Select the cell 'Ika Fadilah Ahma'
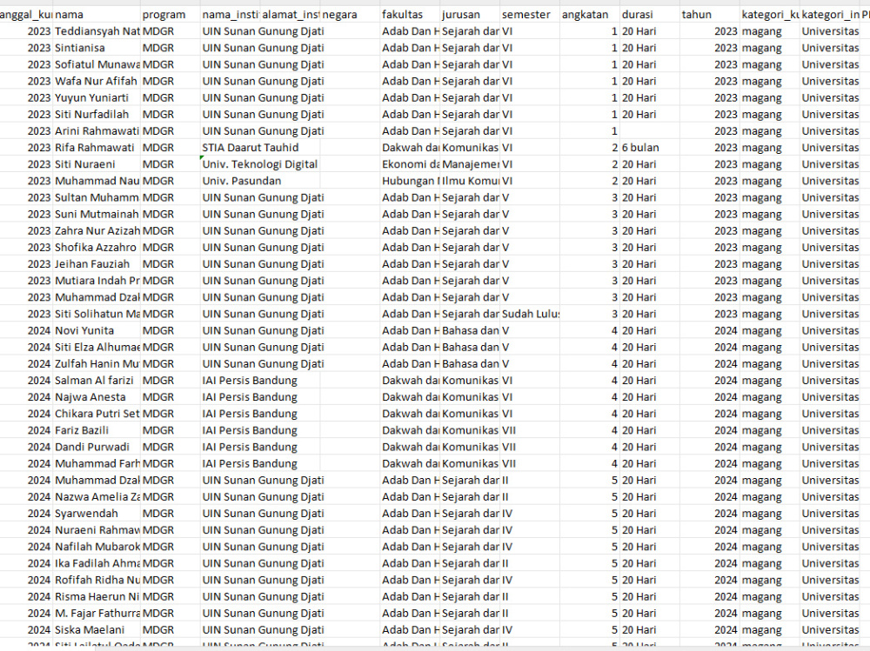Image resolution: width=870 pixels, height=651 pixels. (97, 563)
